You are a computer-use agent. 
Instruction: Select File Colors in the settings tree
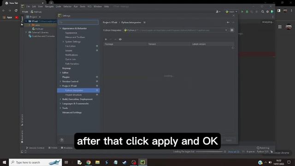(71, 46)
